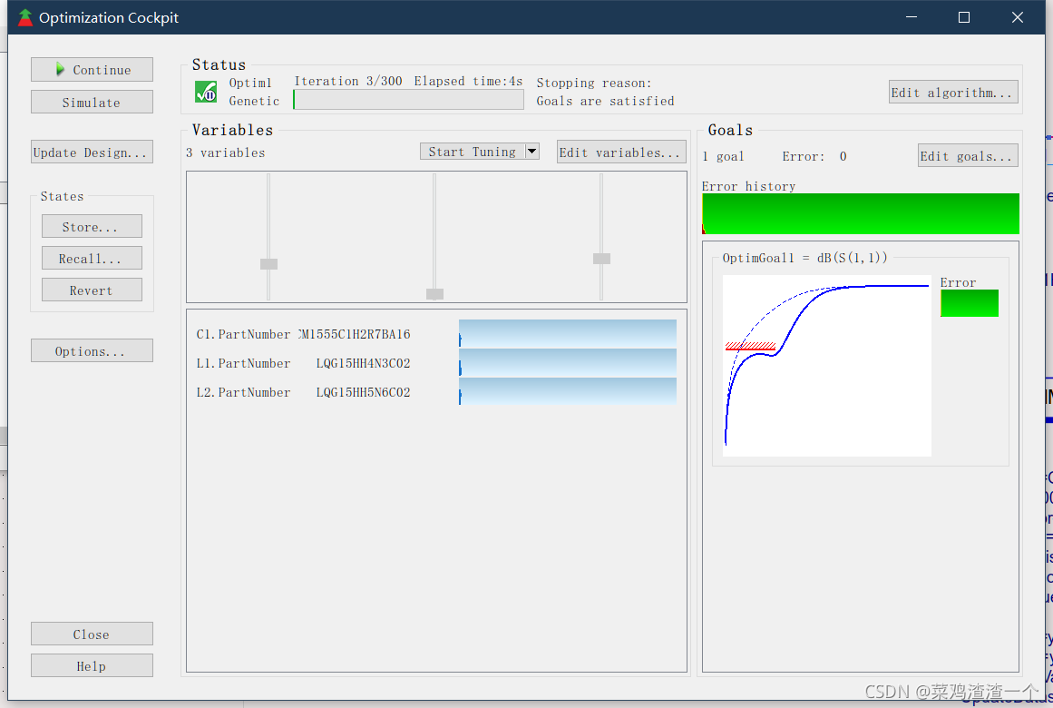The height and width of the screenshot is (708, 1053).
Task: Close the Optimization Cockpit via Close button
Action: tap(92, 634)
